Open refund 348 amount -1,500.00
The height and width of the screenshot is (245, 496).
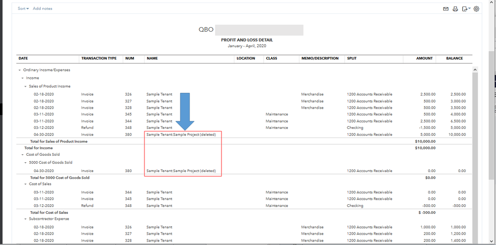tap(428, 128)
